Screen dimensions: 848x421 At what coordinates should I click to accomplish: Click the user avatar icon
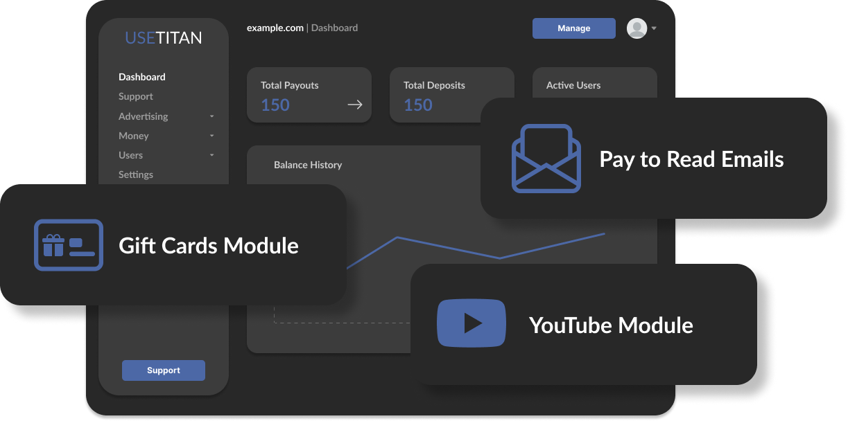[x=637, y=28]
